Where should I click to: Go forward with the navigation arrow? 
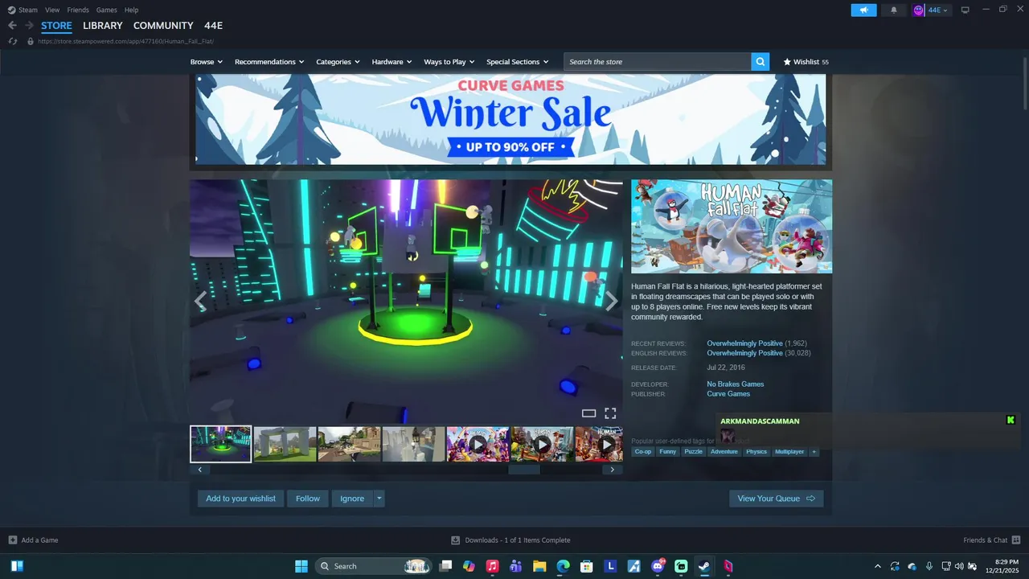(x=29, y=26)
